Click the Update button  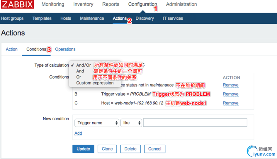(83, 149)
